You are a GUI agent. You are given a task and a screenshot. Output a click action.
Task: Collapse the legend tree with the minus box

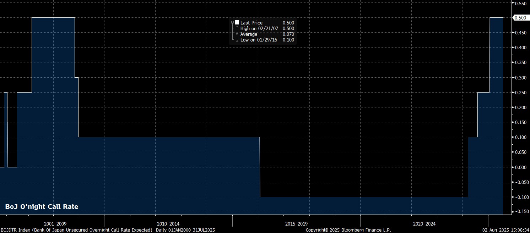point(232,22)
